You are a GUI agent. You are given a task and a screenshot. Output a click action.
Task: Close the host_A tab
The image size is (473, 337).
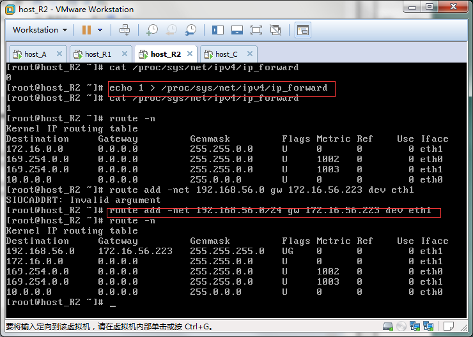59,54
